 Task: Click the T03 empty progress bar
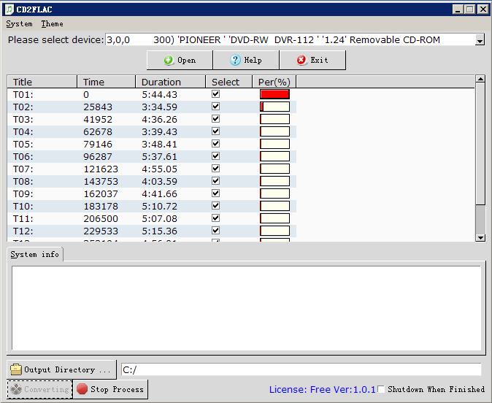[x=274, y=119]
